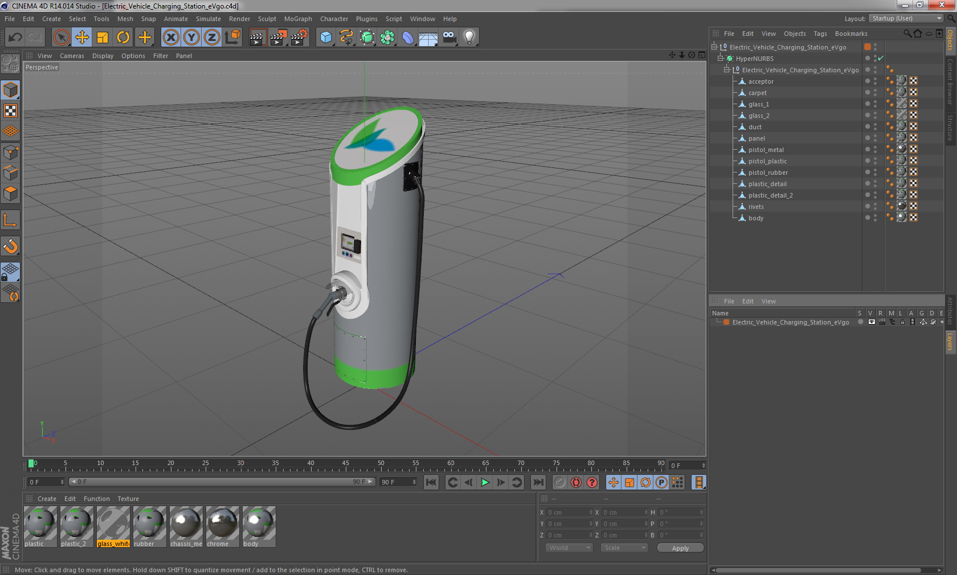The width and height of the screenshot is (957, 575).
Task: Add a Light object
Action: pyautogui.click(x=469, y=38)
